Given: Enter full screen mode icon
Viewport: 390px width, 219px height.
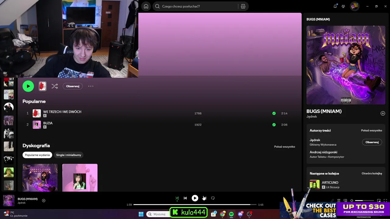Looking at the screenshot, I should 385,200.
